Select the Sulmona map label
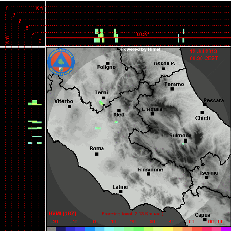 180,135
